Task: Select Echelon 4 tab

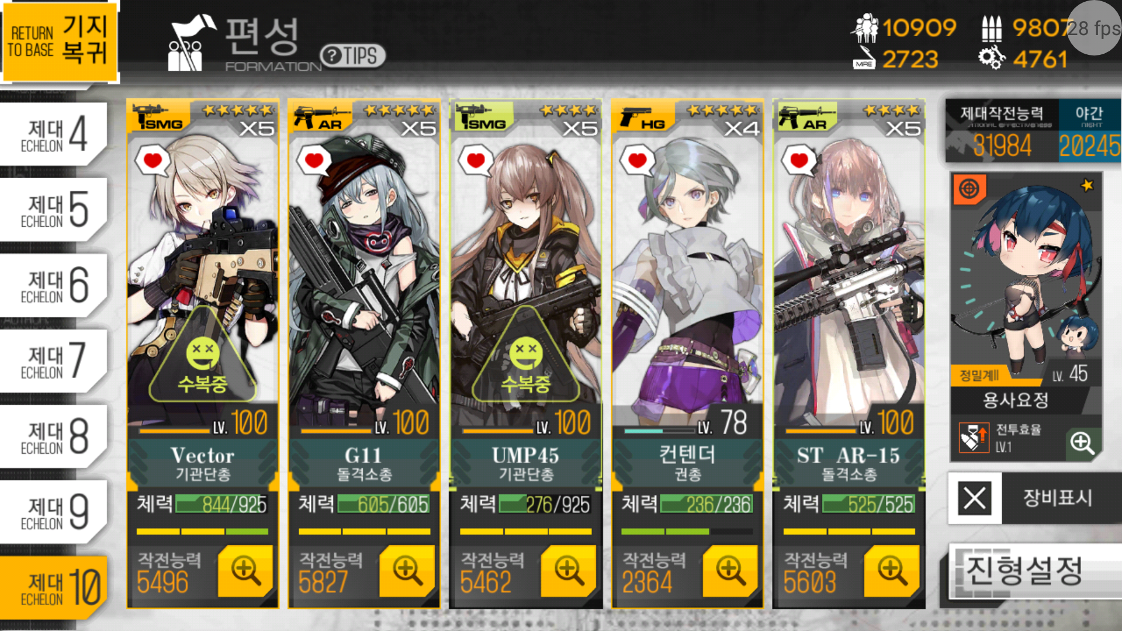Action: click(53, 134)
